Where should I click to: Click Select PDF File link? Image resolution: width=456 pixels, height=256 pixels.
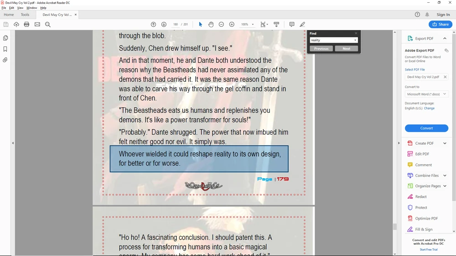[x=415, y=70]
